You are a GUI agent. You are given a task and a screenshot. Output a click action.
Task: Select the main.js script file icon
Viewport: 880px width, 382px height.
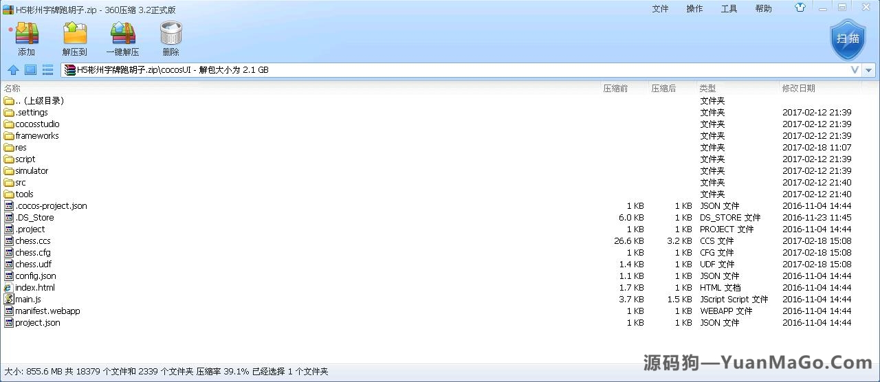(9, 299)
